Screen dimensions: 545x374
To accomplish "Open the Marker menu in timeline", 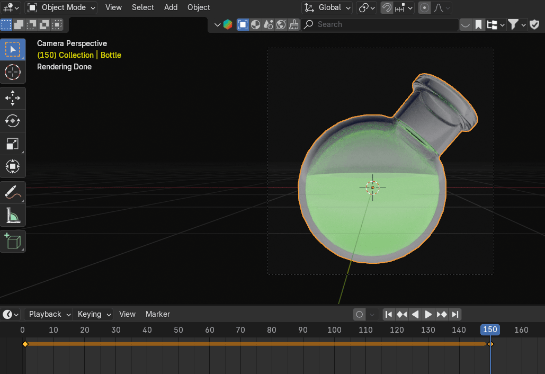I will pyautogui.click(x=158, y=314).
